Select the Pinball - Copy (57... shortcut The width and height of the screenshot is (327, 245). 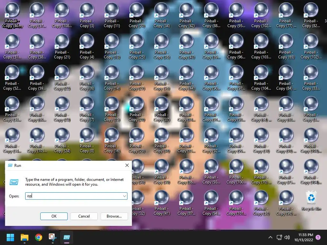[37, 15]
